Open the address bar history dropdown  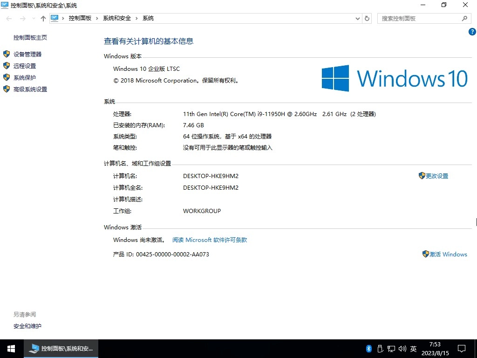(x=357, y=18)
